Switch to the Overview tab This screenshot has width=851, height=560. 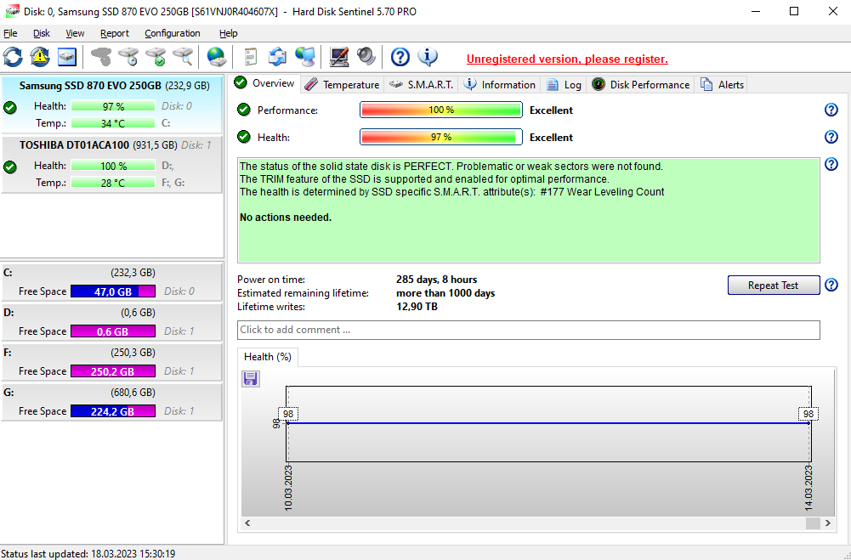265,83
